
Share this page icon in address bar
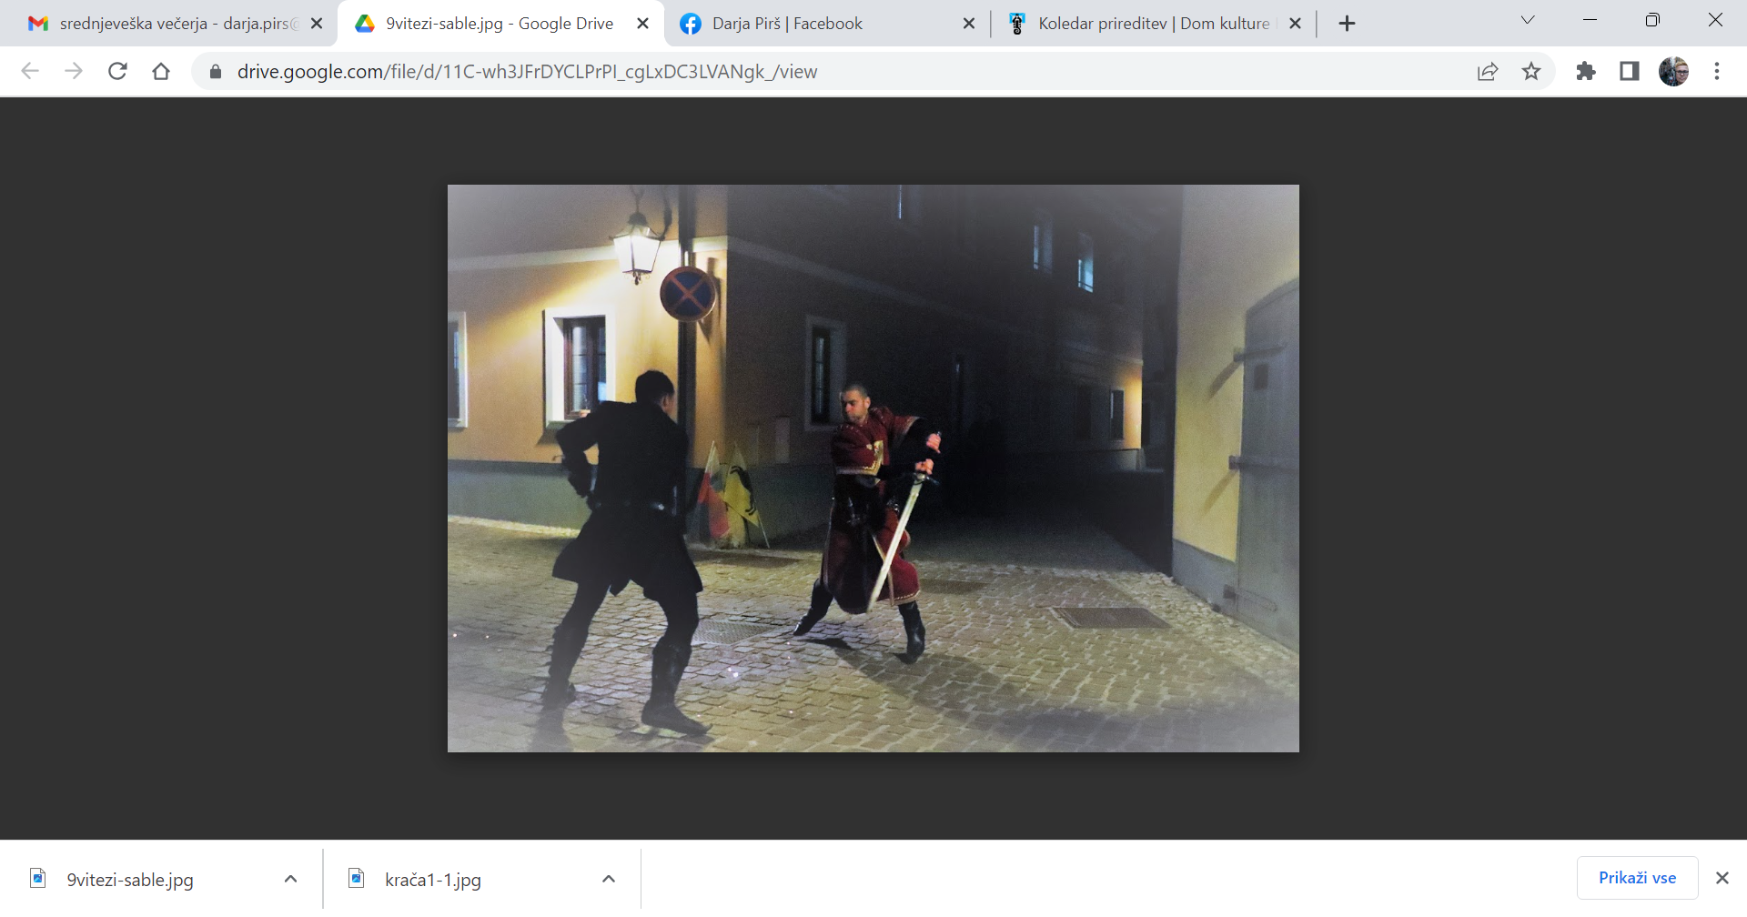1488,71
